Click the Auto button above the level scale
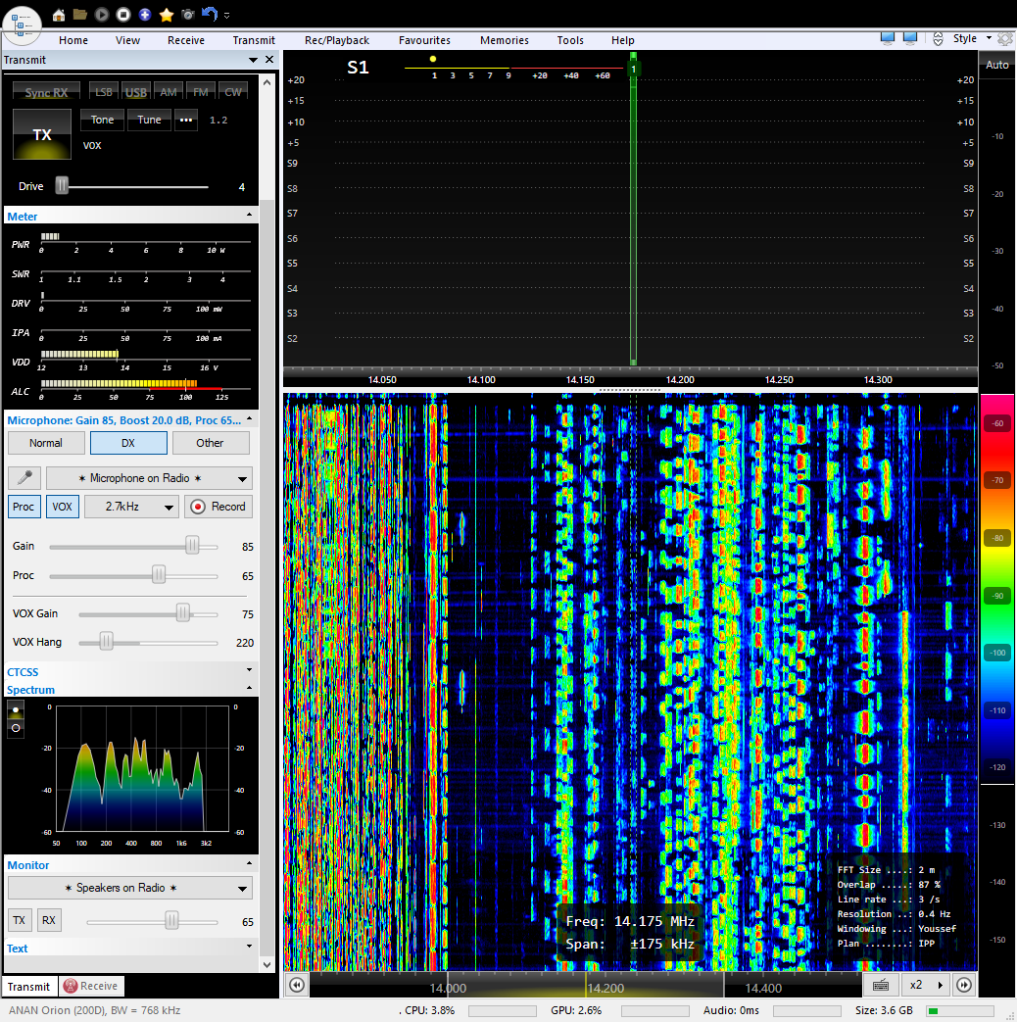 click(996, 65)
